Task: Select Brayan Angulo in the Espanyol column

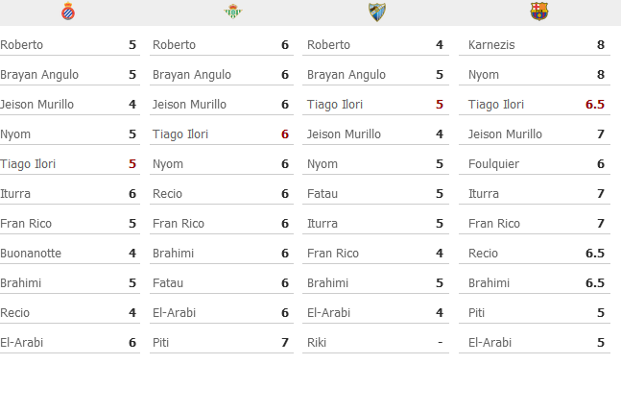Action: 39,75
